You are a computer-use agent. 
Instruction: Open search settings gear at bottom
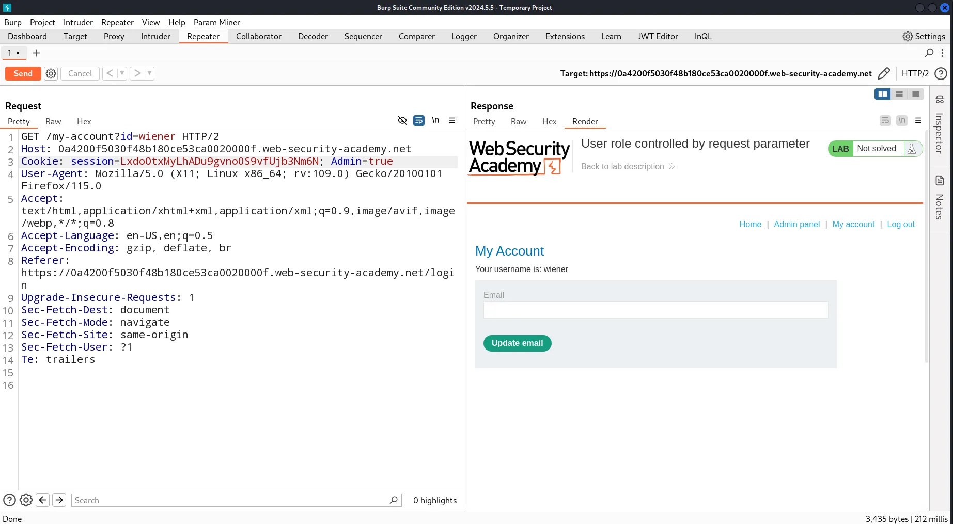coord(26,500)
